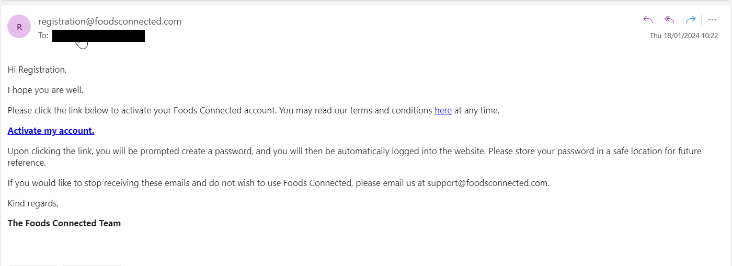This screenshot has width=732, height=266.
Task: Open the terms and conditions 'here' link
Action: (443, 111)
